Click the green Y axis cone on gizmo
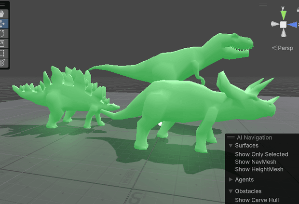 click(284, 15)
